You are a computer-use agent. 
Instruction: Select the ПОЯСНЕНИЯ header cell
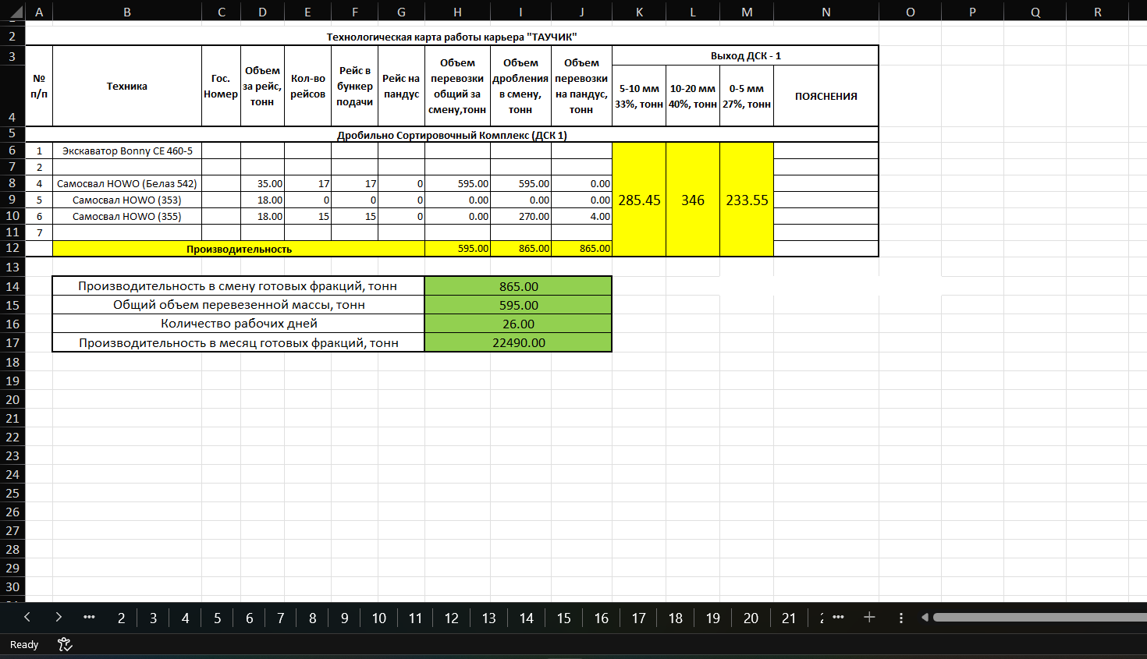(x=826, y=96)
